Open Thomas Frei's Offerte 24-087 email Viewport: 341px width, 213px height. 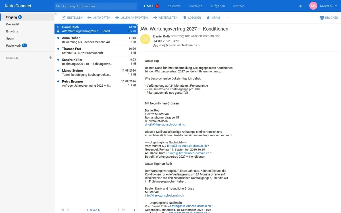pos(96,51)
